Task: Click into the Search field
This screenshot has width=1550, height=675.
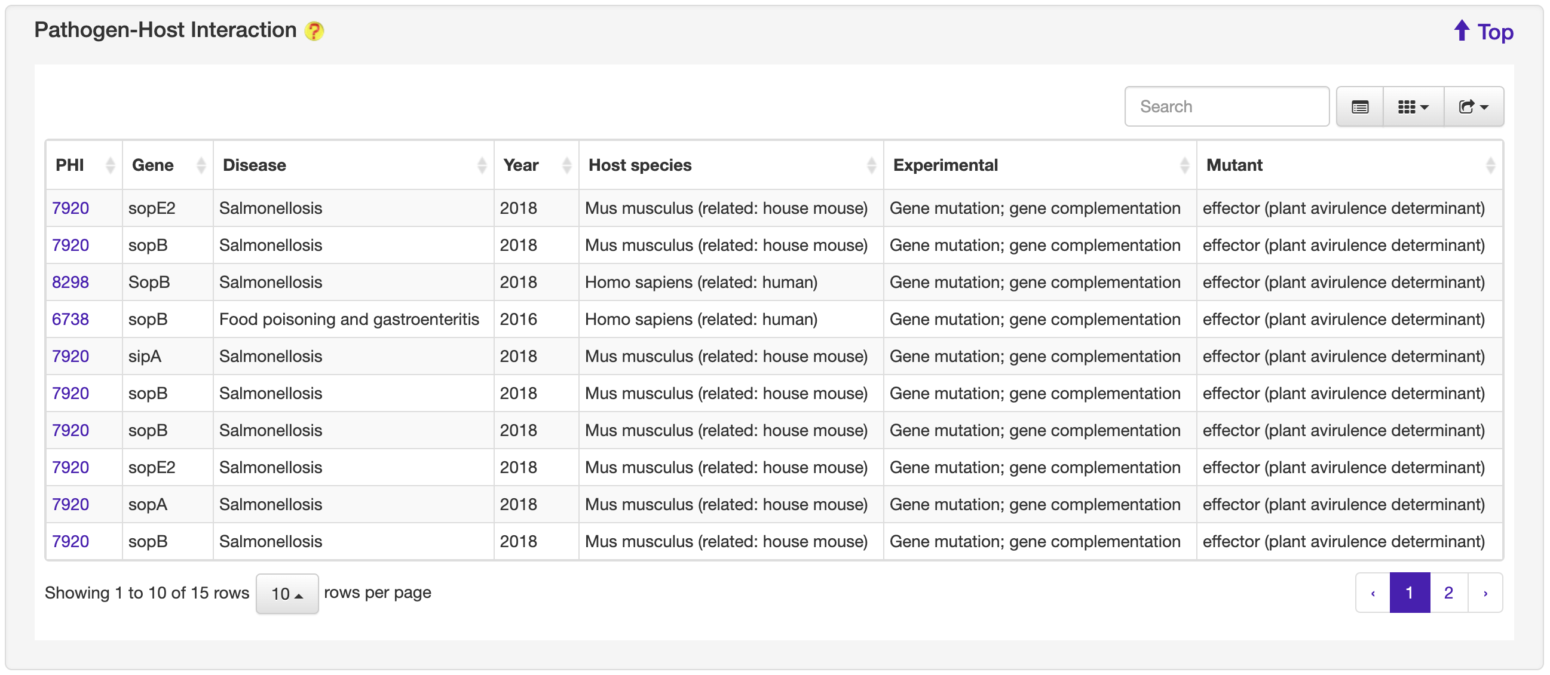Action: (1226, 107)
